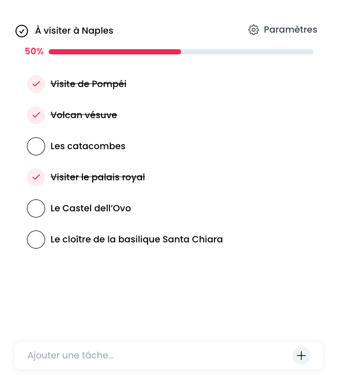This screenshot has height=390, width=343.
Task: Uncheck the Visiter le palais royal checkbox
Action: [36, 177]
